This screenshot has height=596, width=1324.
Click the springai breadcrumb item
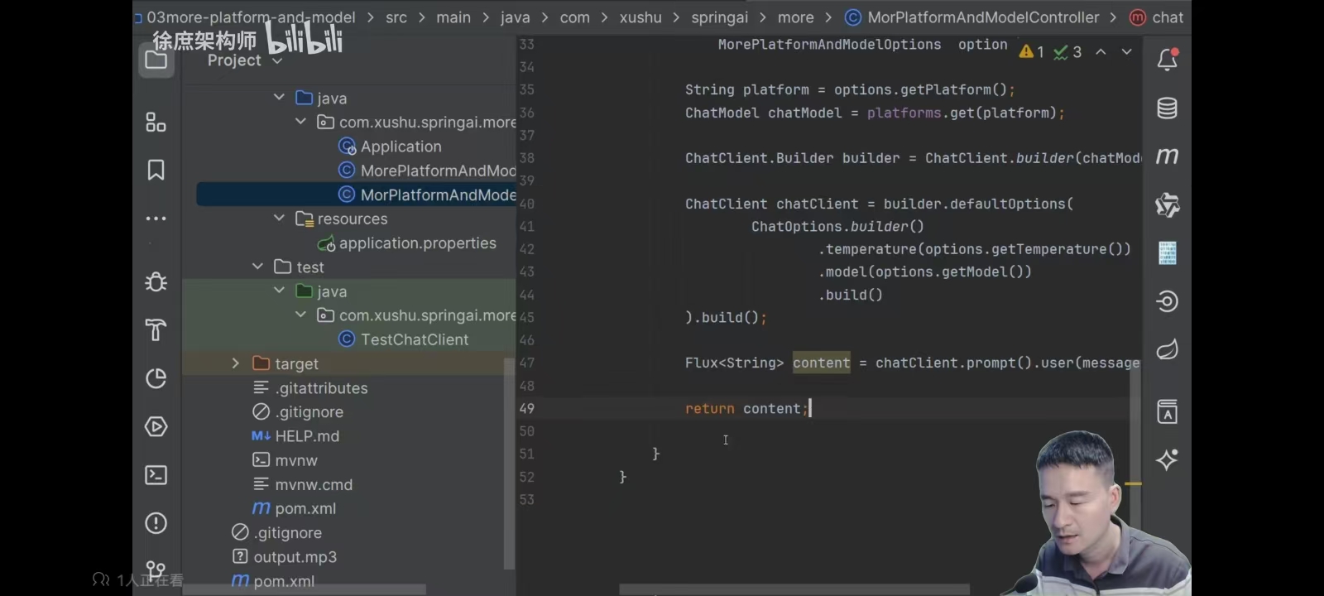click(x=720, y=17)
